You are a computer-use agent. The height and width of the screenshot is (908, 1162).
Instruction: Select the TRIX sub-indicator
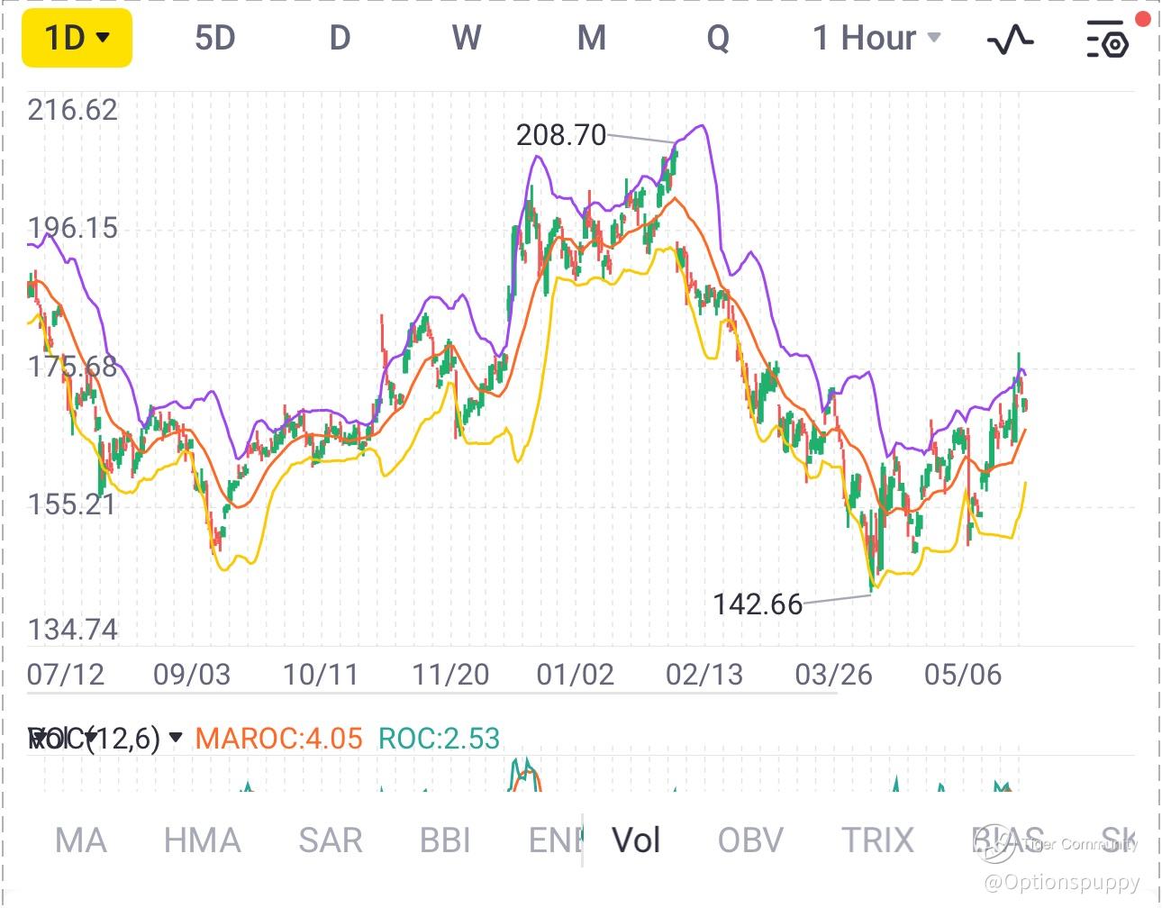(877, 840)
